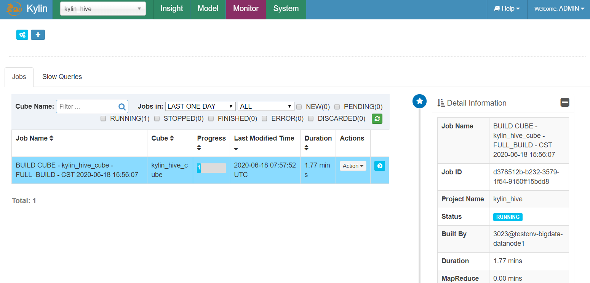
Task: Click the plus icon to add project
Action: 38,35
